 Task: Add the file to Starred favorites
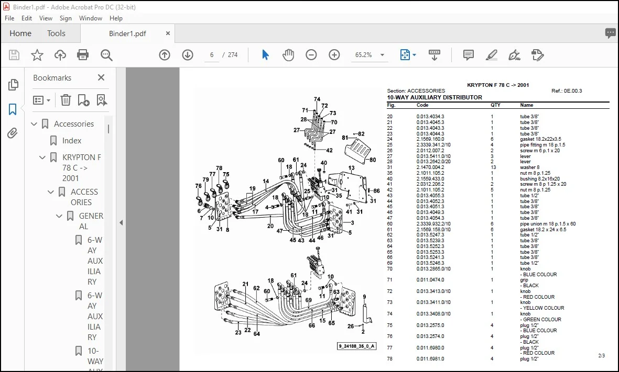[x=37, y=55]
